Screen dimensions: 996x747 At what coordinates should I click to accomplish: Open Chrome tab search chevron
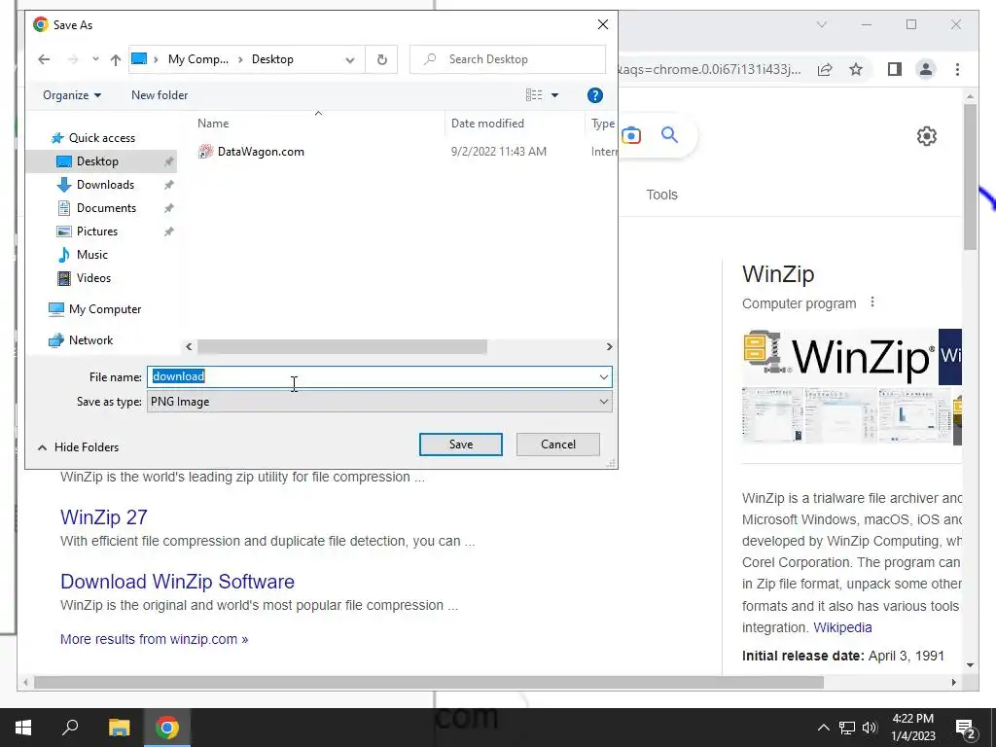pos(821,24)
